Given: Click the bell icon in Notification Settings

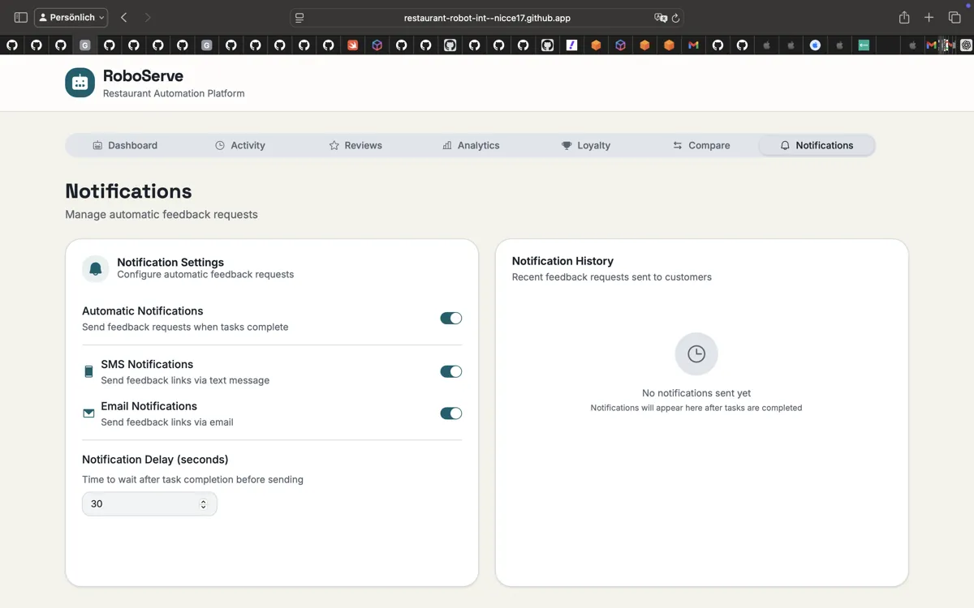Looking at the screenshot, I should pyautogui.click(x=96, y=268).
